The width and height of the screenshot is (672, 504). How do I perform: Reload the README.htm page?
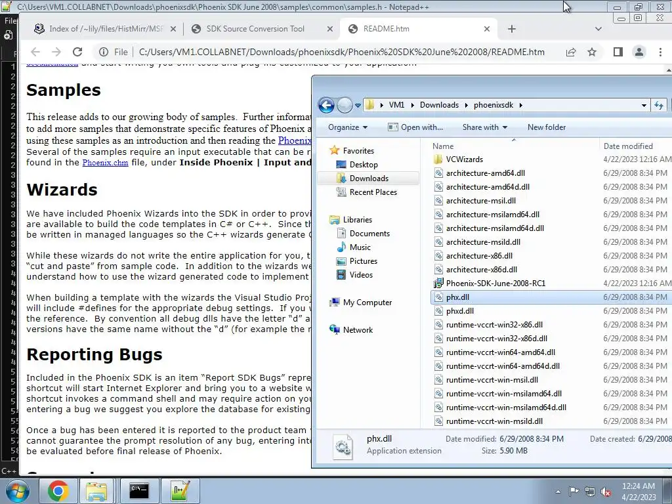pyautogui.click(x=77, y=52)
